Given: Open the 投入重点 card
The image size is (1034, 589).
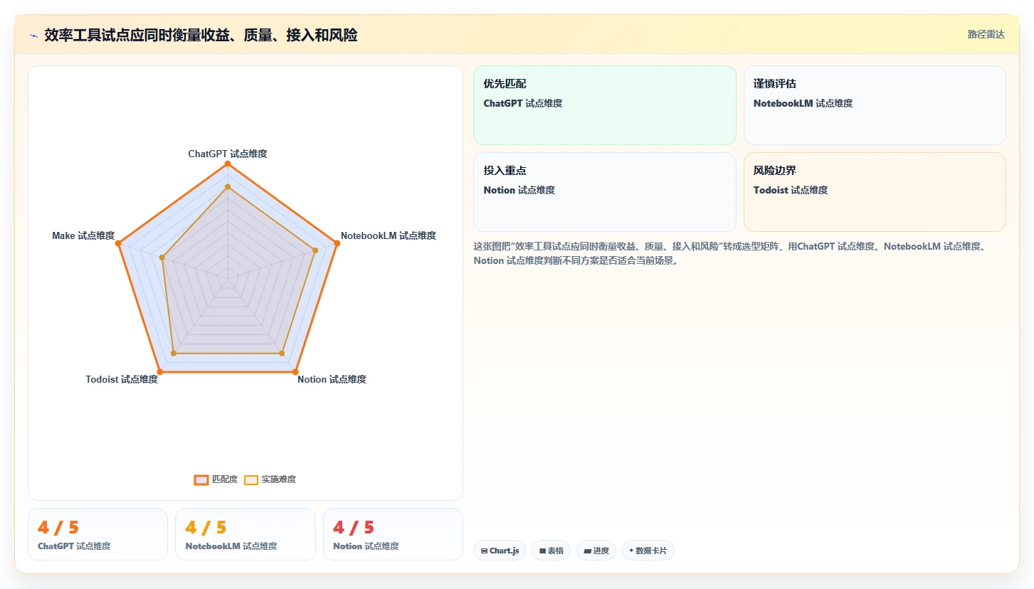Looking at the screenshot, I should tap(605, 192).
